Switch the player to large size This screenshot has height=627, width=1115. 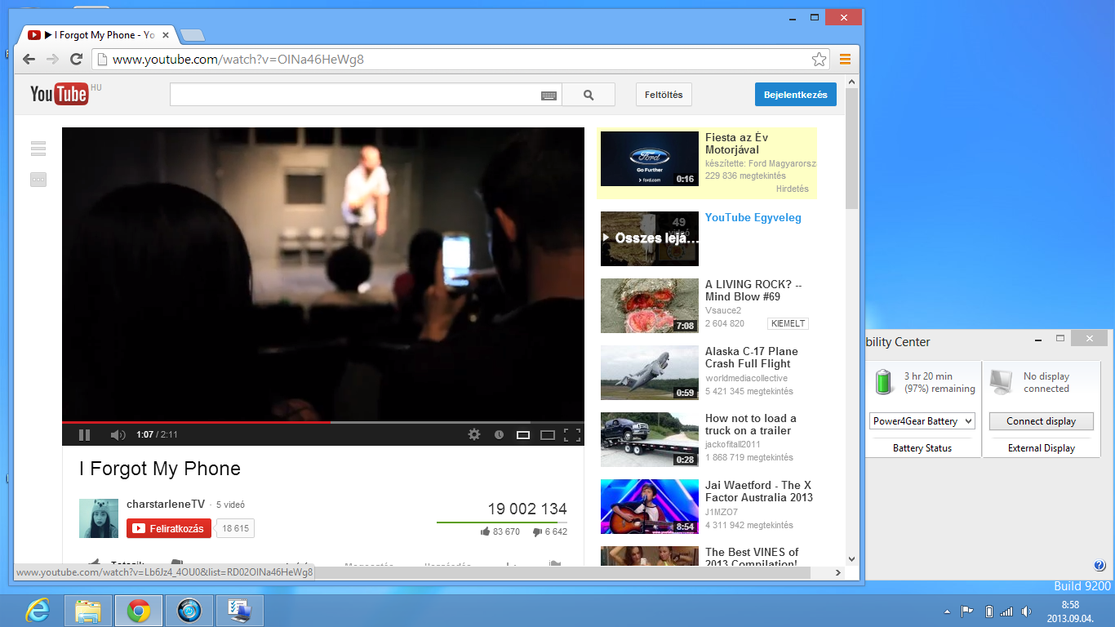[x=548, y=435]
